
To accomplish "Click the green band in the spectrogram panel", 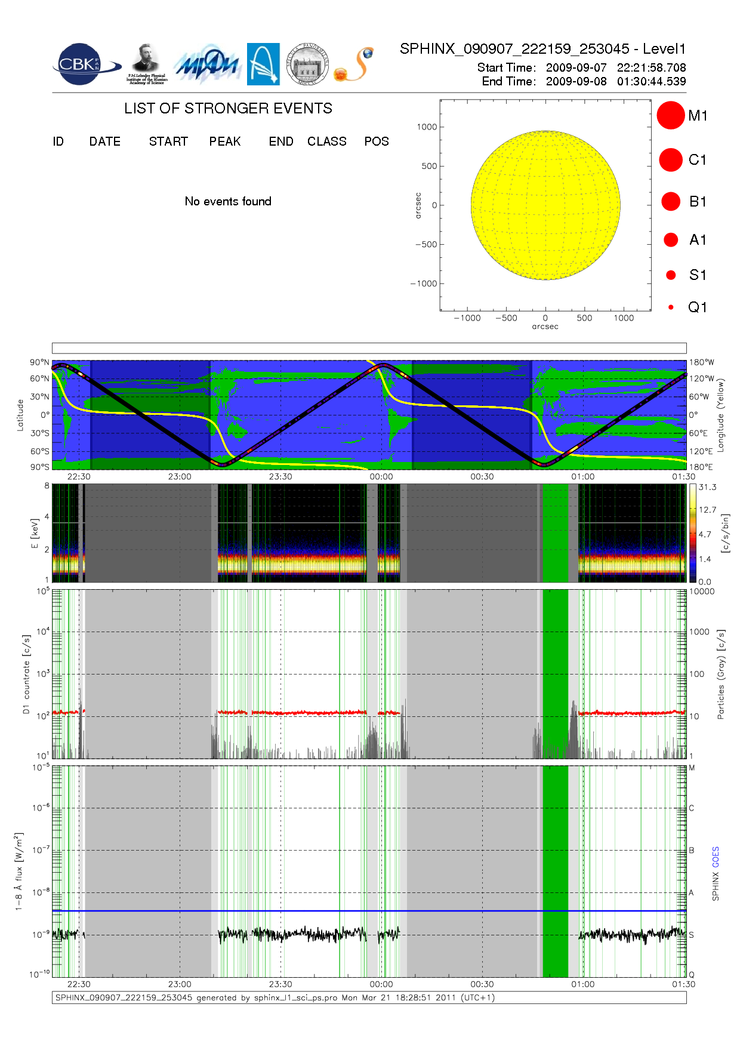I will point(555,533).
